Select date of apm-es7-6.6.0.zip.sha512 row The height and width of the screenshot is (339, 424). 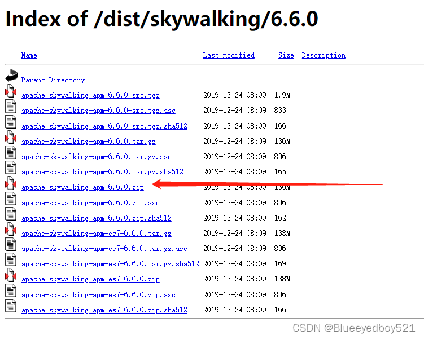[235, 310]
